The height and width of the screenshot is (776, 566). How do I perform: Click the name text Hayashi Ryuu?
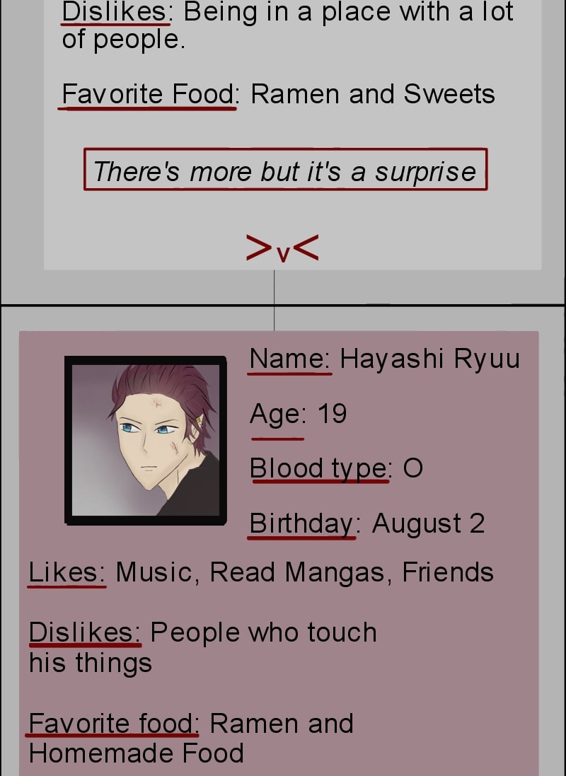click(430, 359)
